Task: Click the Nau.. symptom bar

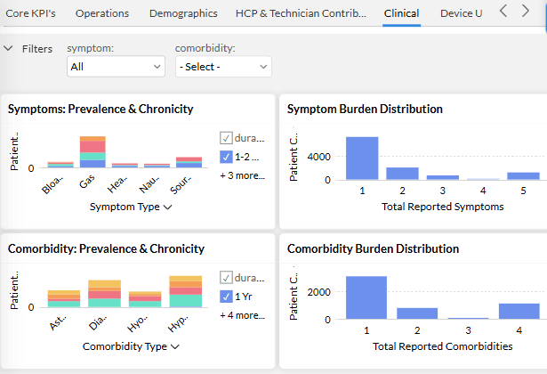Action: pyautogui.click(x=157, y=166)
